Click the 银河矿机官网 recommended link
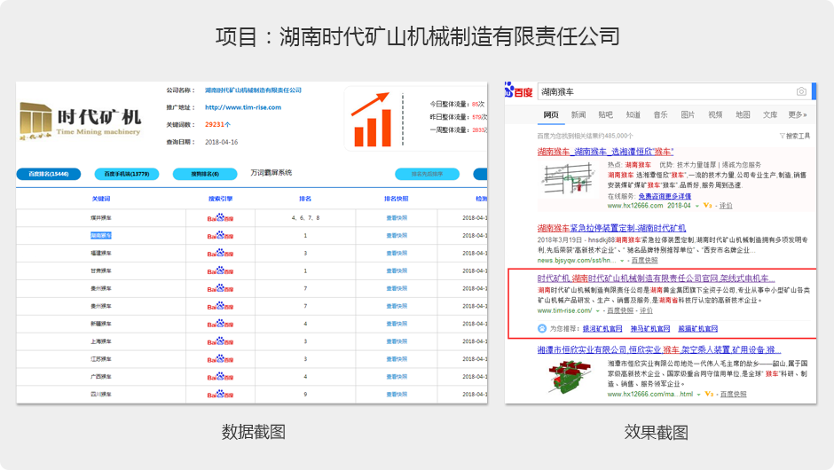This screenshot has height=470, width=834. click(x=602, y=329)
